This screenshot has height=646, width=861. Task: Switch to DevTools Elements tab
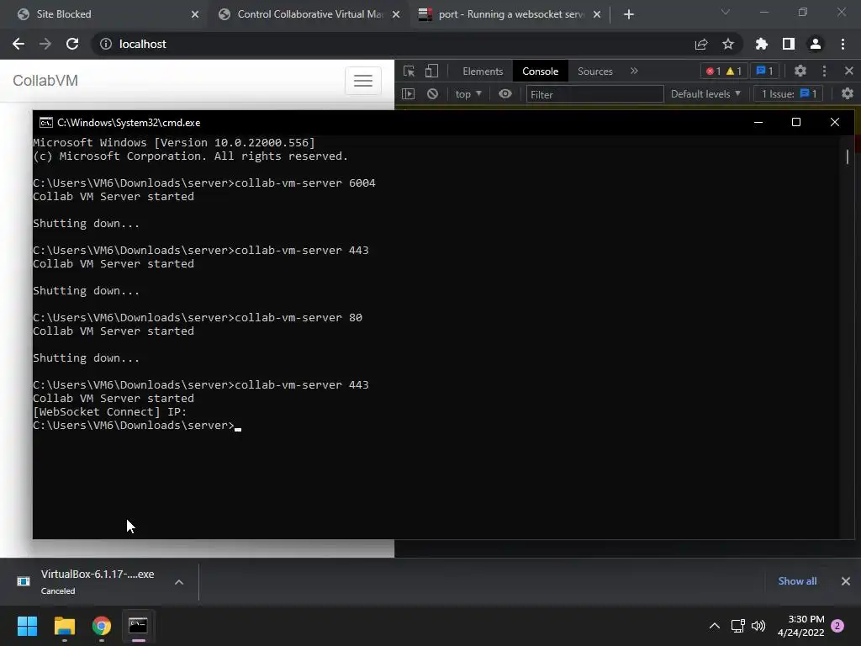[x=483, y=71]
